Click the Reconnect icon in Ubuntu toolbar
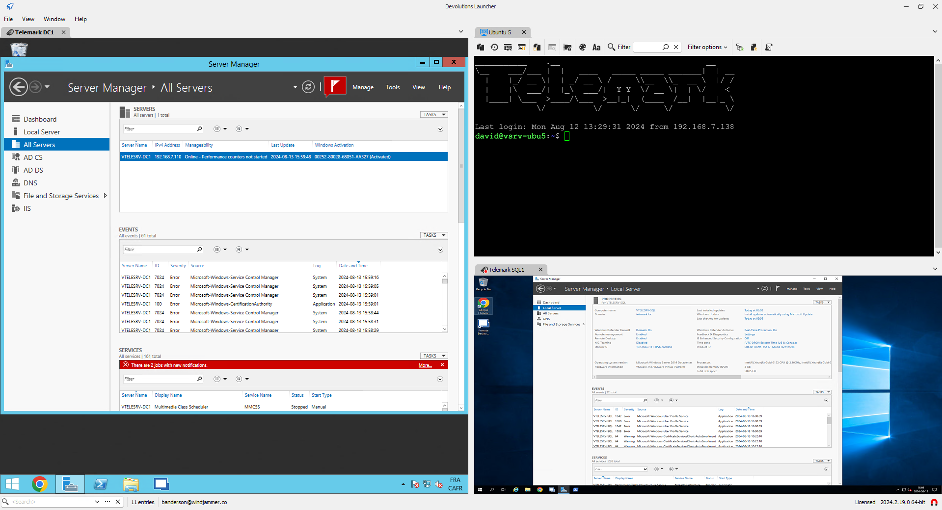Image resolution: width=942 pixels, height=510 pixels. [x=494, y=47]
